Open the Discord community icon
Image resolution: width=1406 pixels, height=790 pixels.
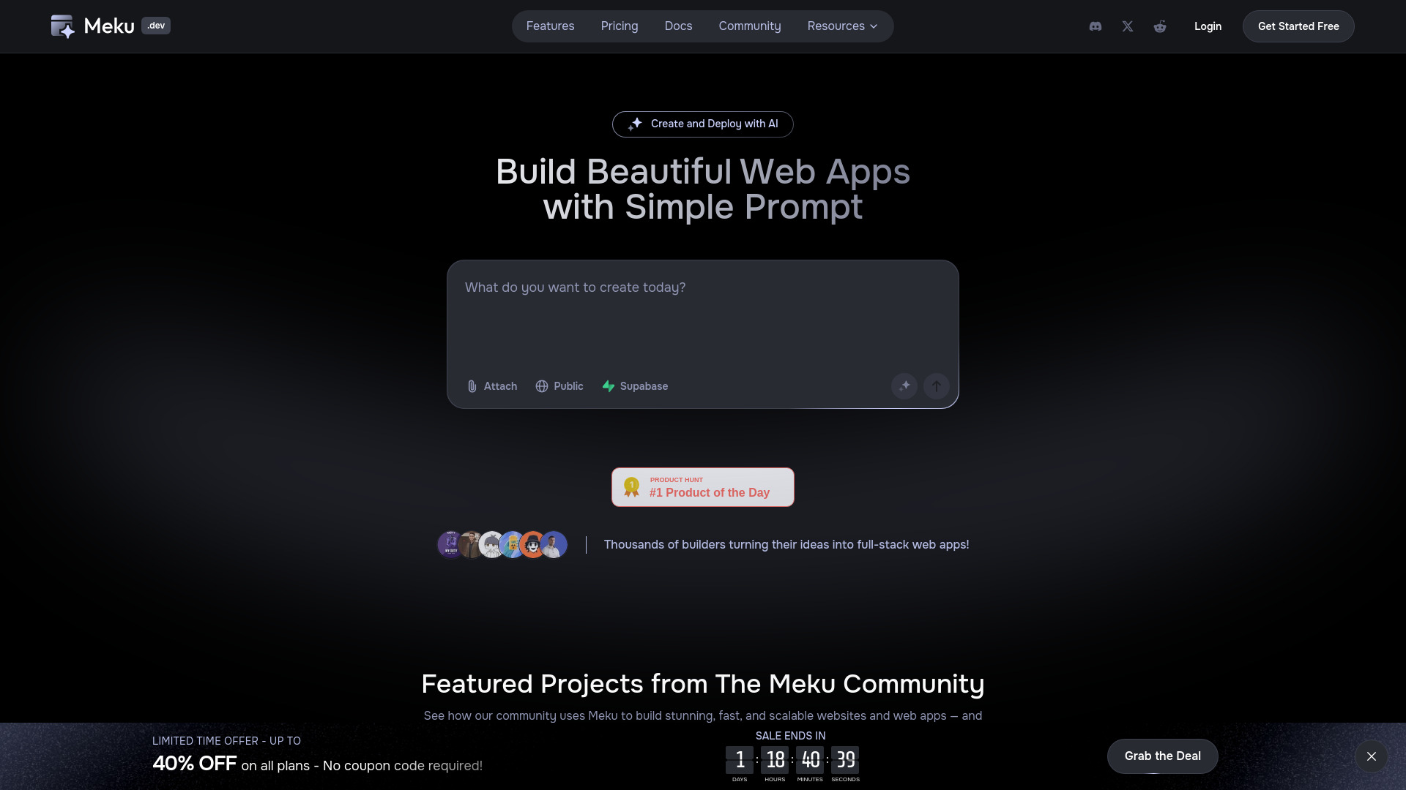[1095, 26]
